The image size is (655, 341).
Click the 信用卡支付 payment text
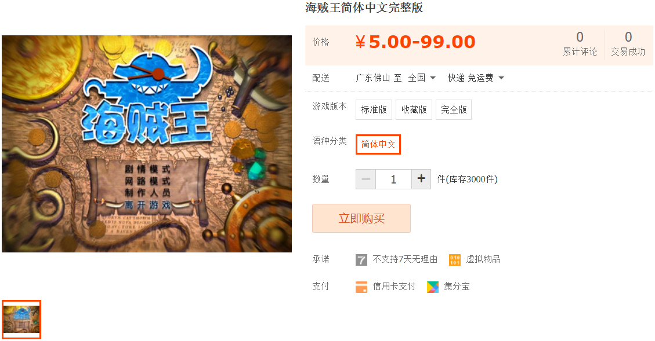[x=394, y=287]
